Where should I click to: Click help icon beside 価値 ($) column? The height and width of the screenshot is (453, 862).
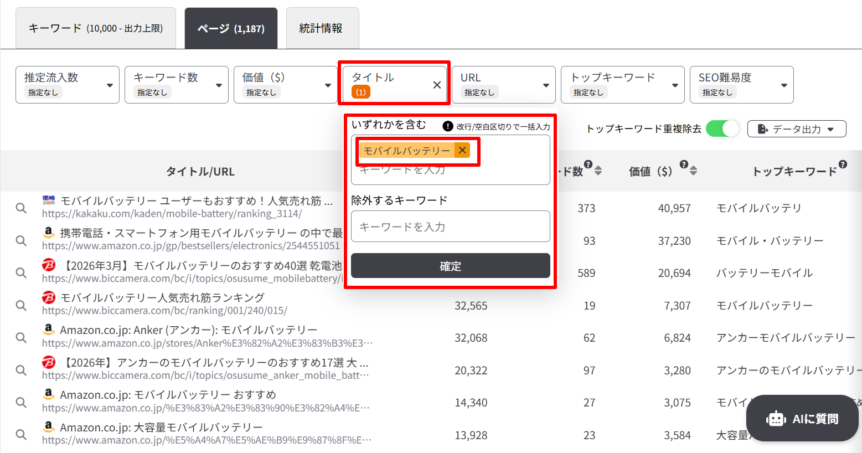pos(684,164)
